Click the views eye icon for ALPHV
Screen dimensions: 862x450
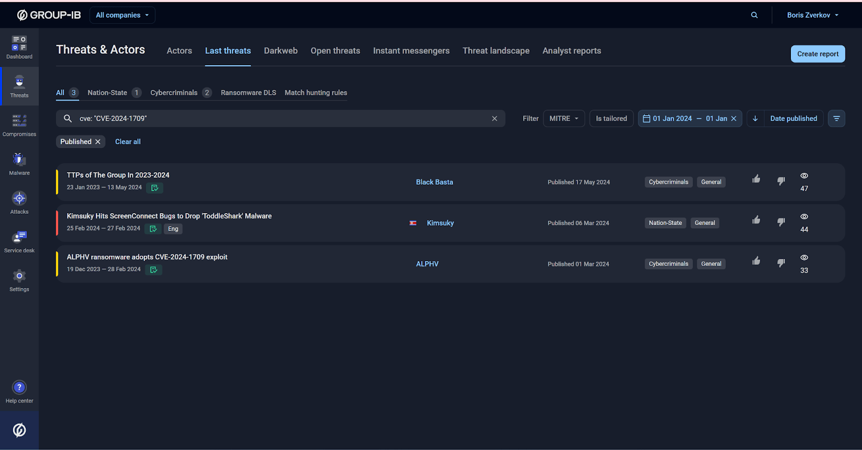(804, 258)
